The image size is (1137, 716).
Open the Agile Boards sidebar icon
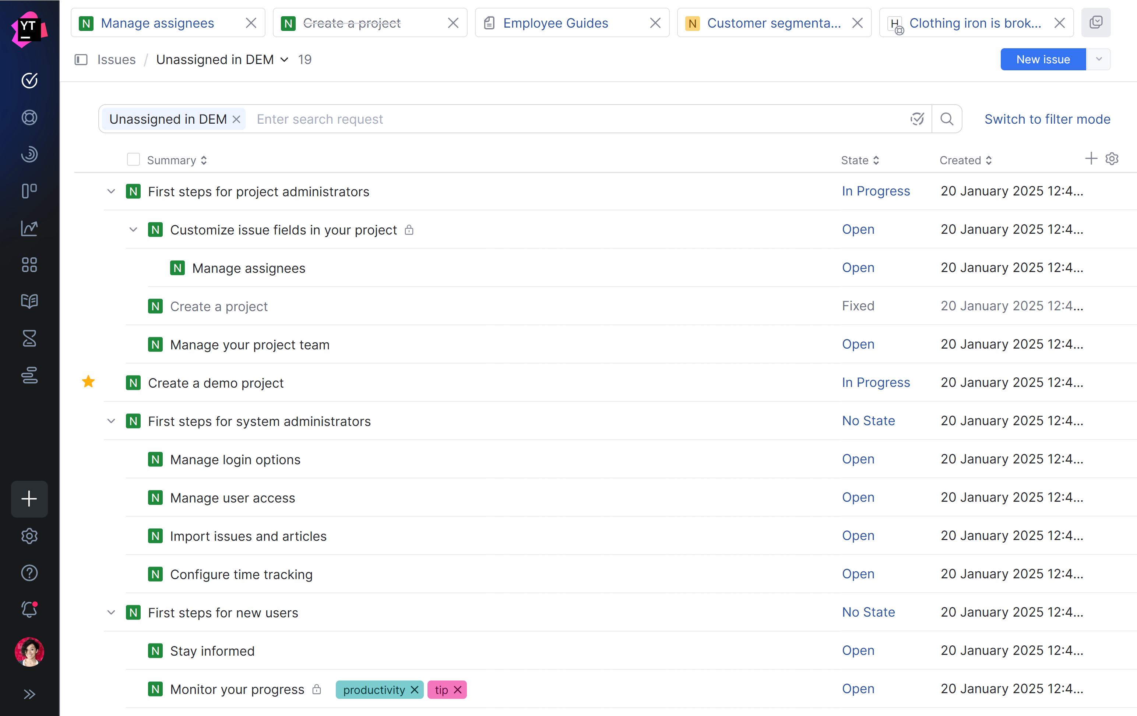point(29,191)
